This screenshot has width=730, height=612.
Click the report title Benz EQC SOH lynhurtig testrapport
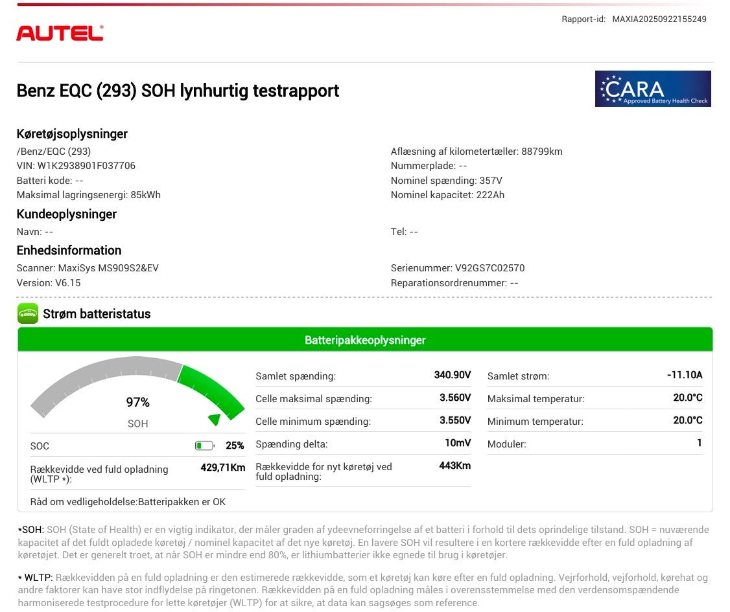(178, 91)
